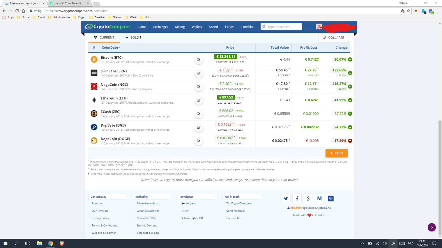
Task: Open the Mining menu
Action: [180, 27]
